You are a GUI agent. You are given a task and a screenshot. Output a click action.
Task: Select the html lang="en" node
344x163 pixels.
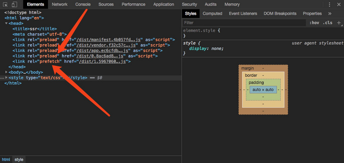[24, 18]
